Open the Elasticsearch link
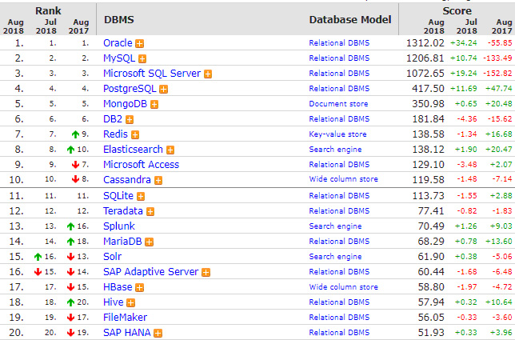 133,150
